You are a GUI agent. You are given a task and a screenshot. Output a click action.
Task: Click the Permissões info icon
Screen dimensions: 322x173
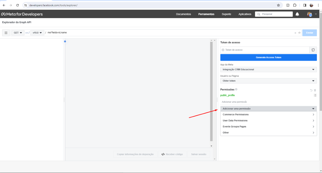[x=236, y=89]
